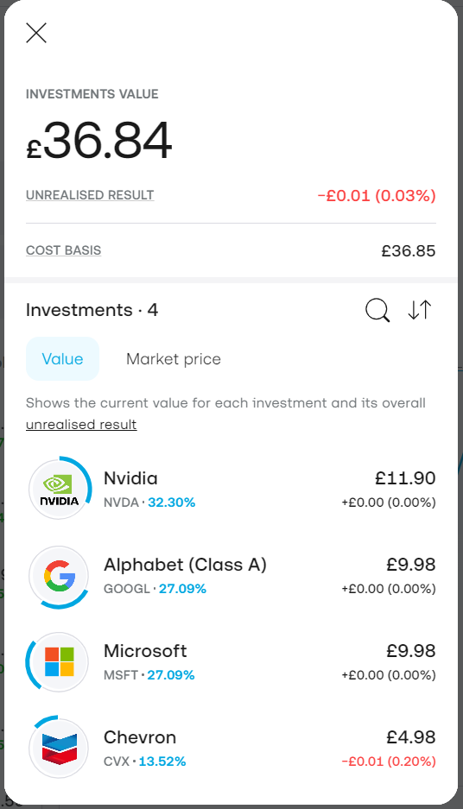Click the £36.84 investments value

tap(99, 141)
